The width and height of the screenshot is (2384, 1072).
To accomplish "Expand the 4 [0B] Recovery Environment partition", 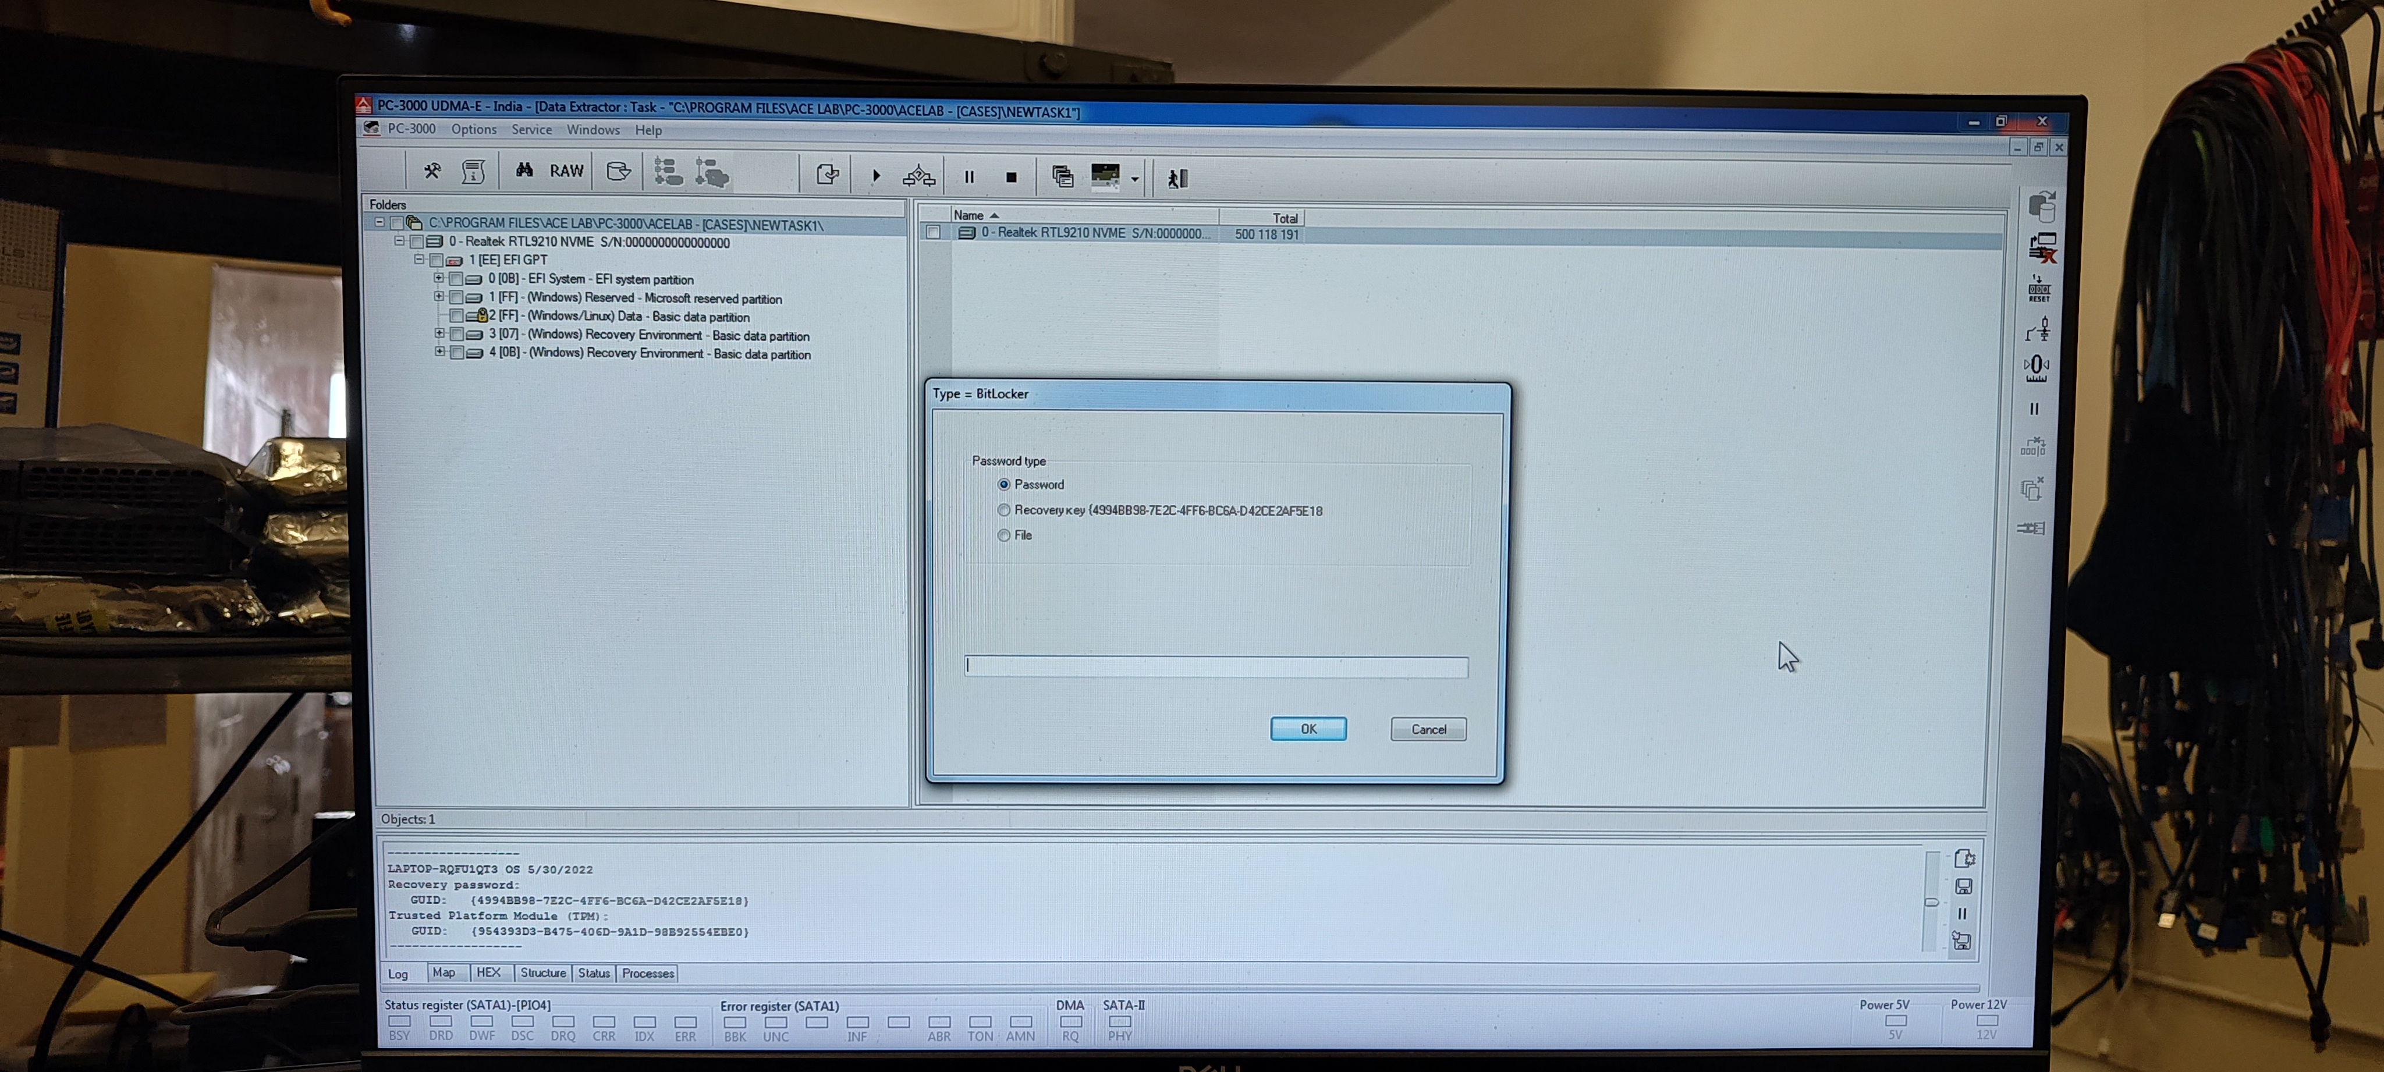I will [x=439, y=352].
